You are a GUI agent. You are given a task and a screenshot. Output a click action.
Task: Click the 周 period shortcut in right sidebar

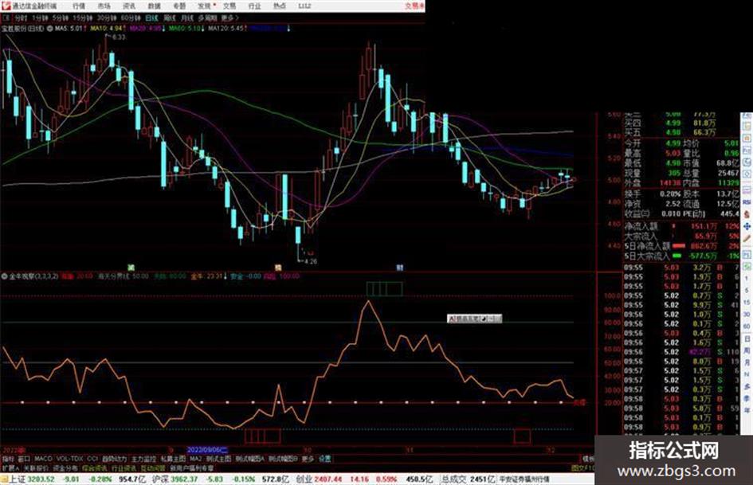point(747,350)
